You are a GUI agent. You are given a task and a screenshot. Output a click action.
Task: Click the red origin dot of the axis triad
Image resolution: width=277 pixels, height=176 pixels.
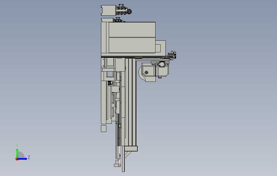(x=17, y=159)
